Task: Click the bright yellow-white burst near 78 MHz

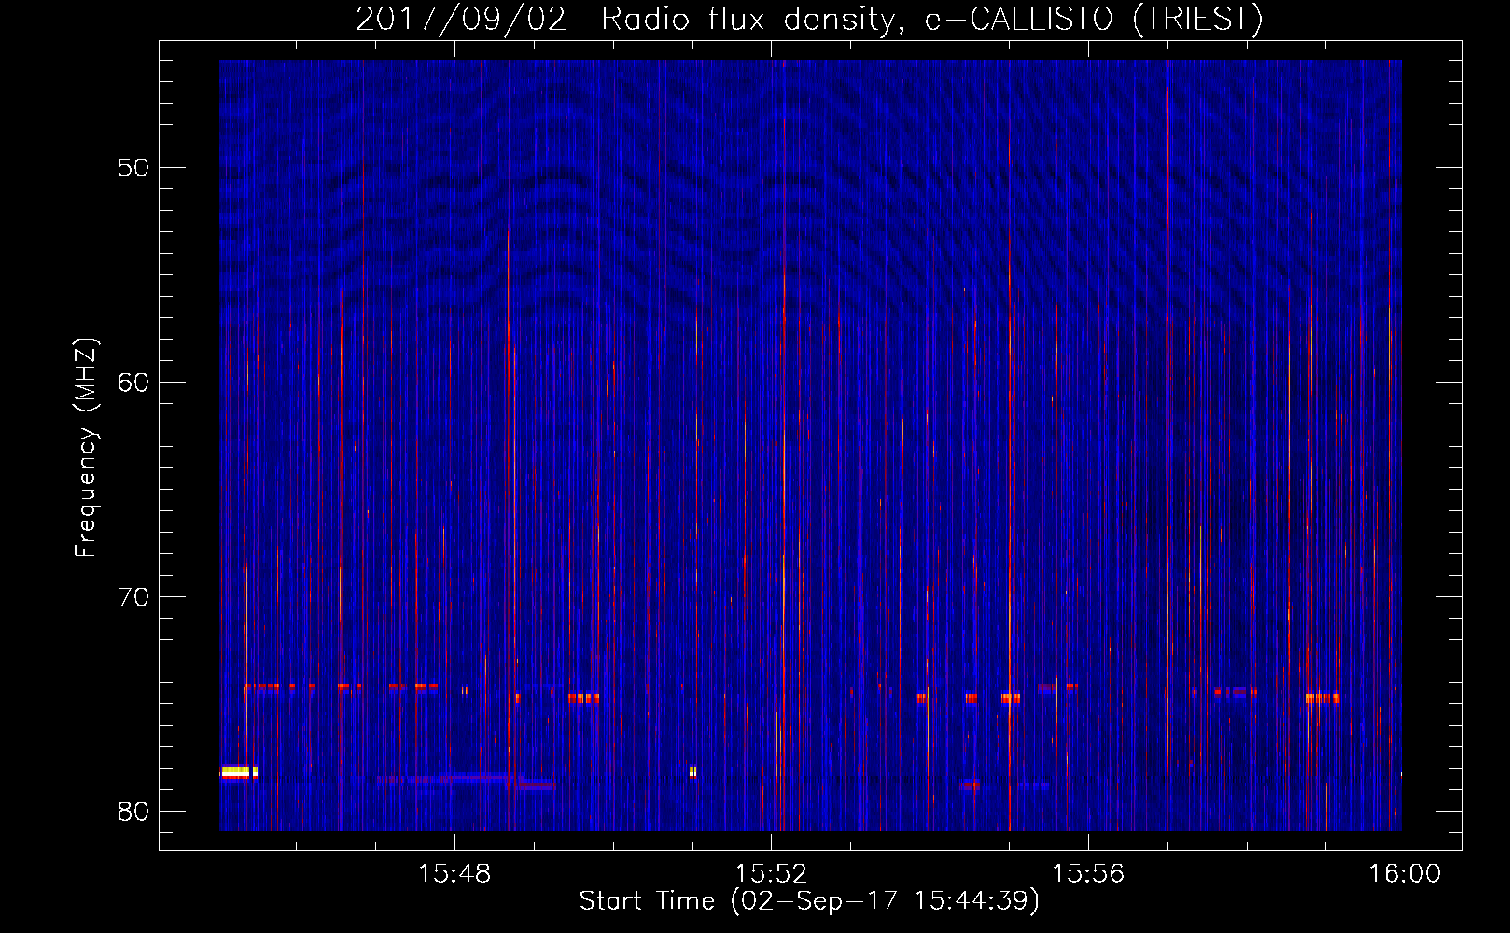Action: click(239, 772)
